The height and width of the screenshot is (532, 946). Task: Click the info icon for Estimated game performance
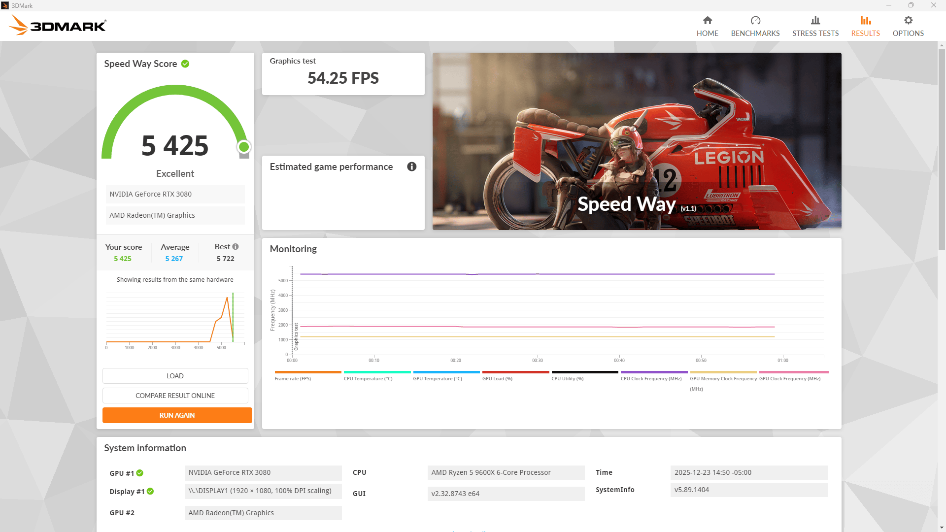pyautogui.click(x=411, y=166)
